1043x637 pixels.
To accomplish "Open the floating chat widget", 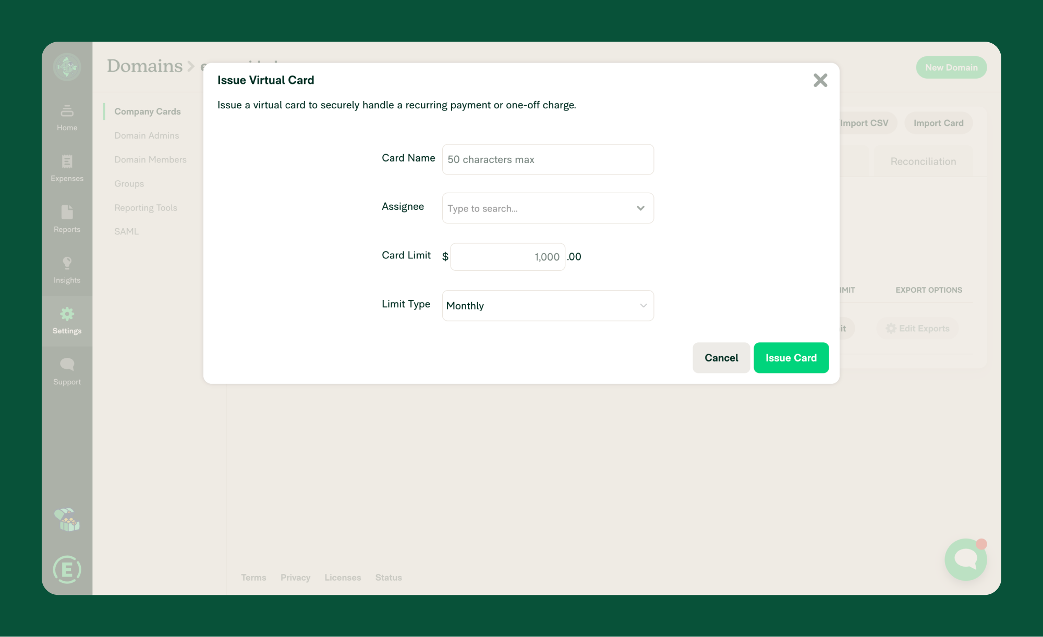I will [965, 559].
